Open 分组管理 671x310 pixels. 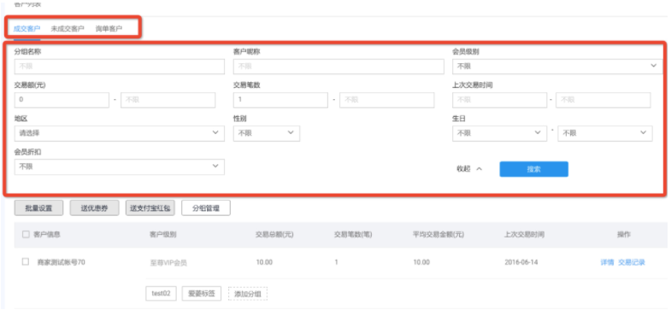pyautogui.click(x=206, y=208)
